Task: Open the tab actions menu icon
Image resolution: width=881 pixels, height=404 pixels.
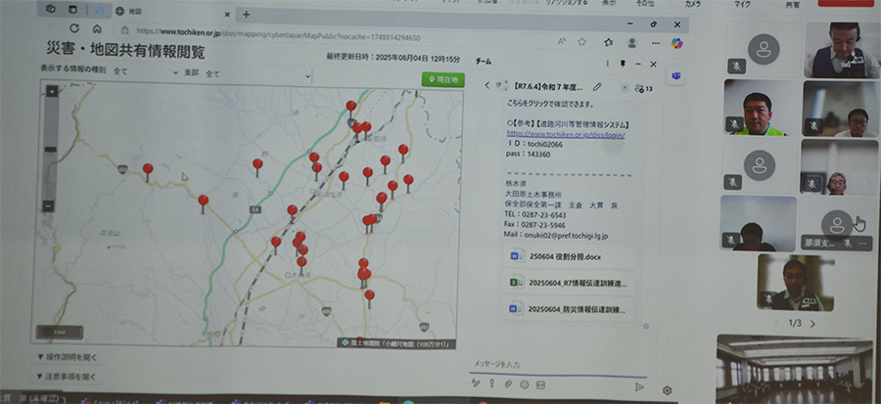Action: (72, 9)
